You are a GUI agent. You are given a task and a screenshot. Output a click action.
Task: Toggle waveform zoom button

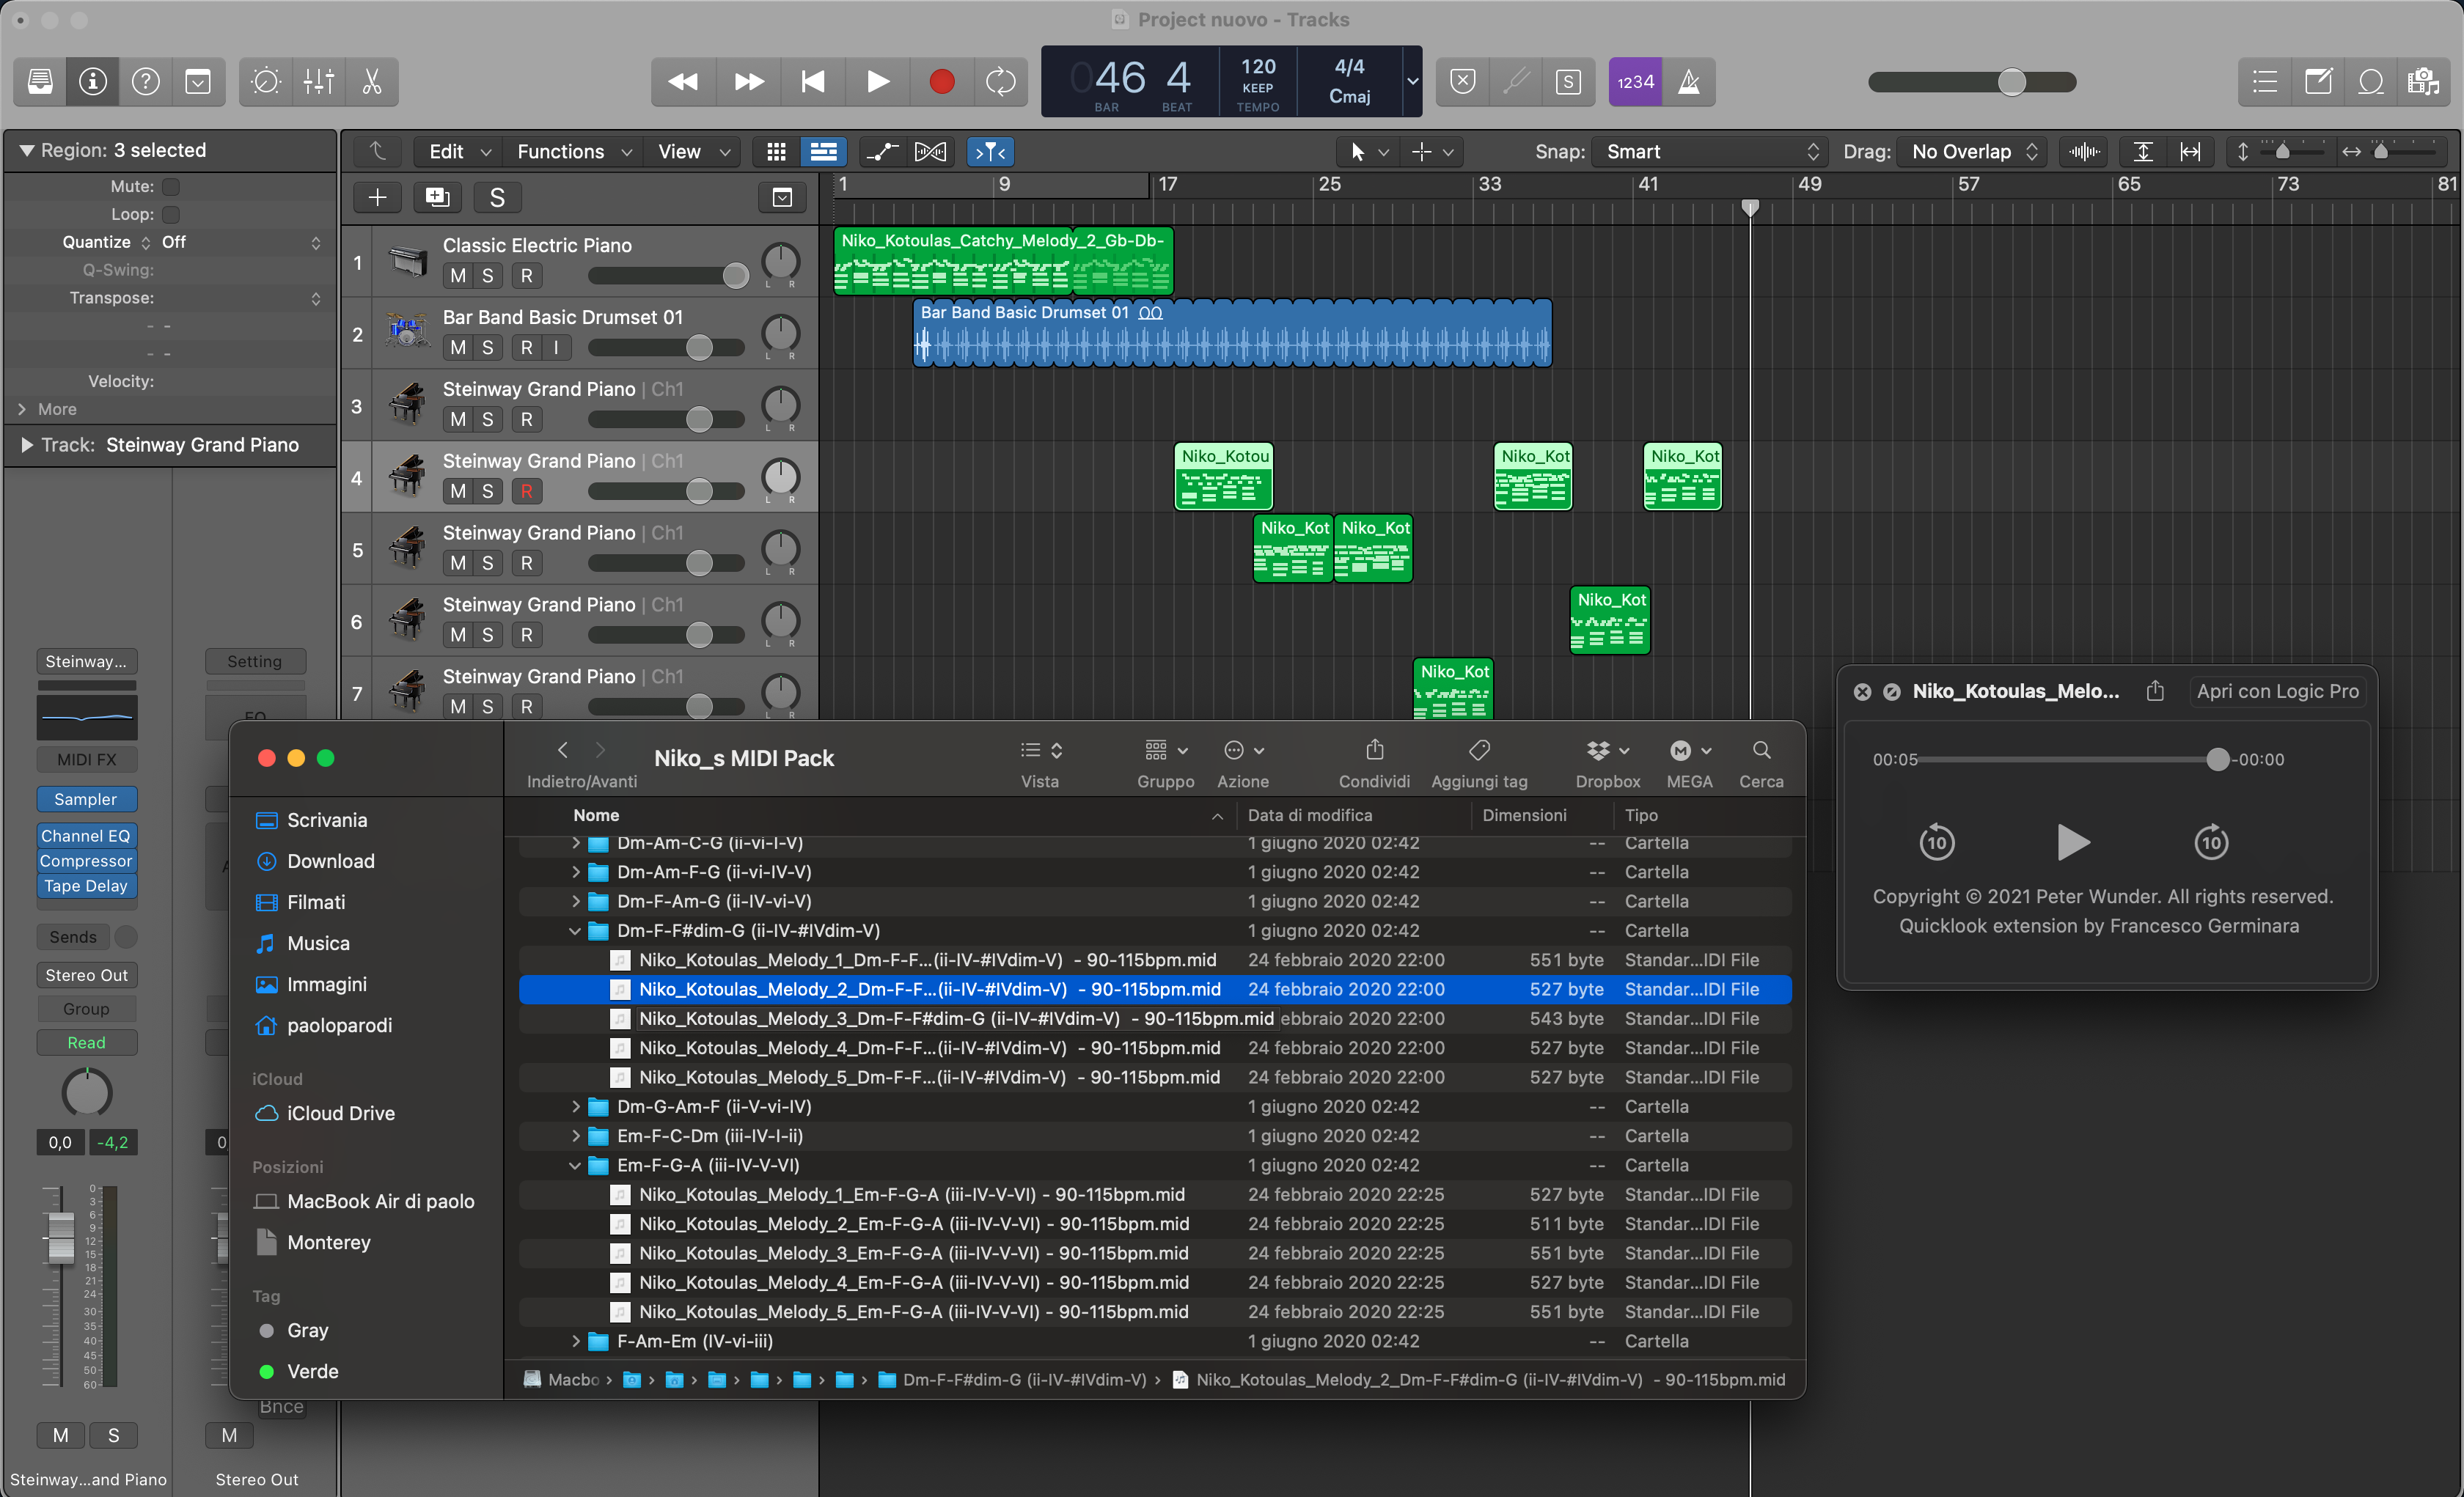coord(2084,152)
